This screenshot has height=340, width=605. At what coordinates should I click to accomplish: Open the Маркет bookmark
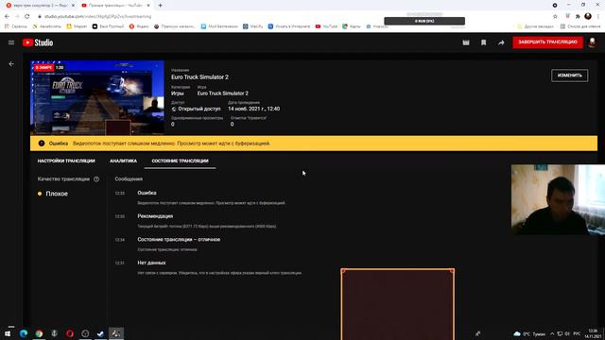click(77, 26)
